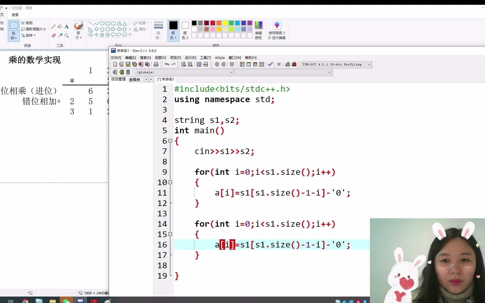Select the Text tool in Paint

(x=67, y=27)
